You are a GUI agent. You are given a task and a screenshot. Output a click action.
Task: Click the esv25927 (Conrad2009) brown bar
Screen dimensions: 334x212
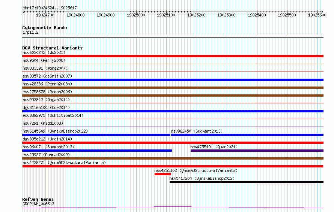coord(173,158)
